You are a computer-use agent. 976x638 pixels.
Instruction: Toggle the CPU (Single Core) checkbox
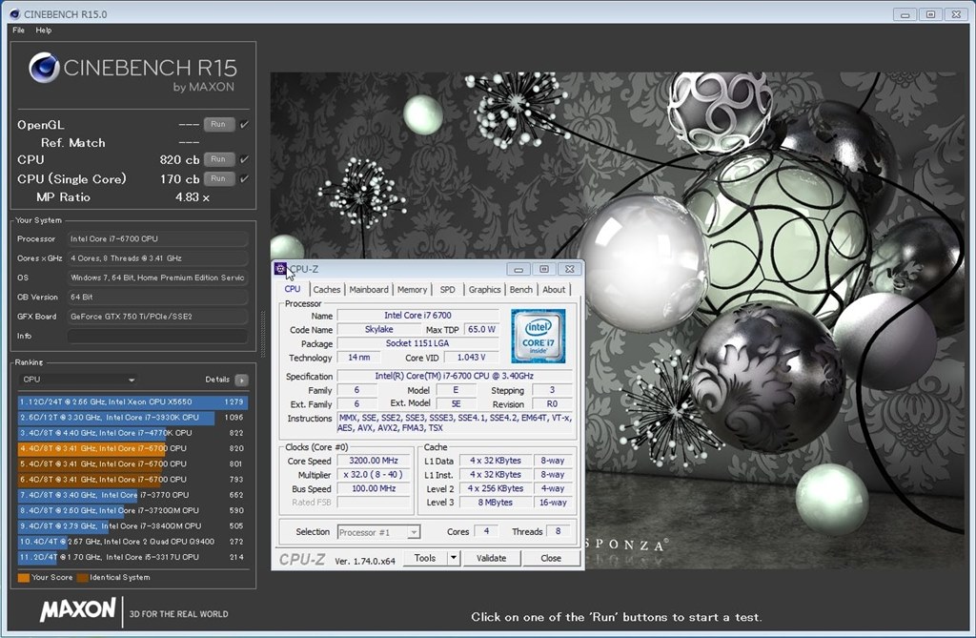click(244, 179)
